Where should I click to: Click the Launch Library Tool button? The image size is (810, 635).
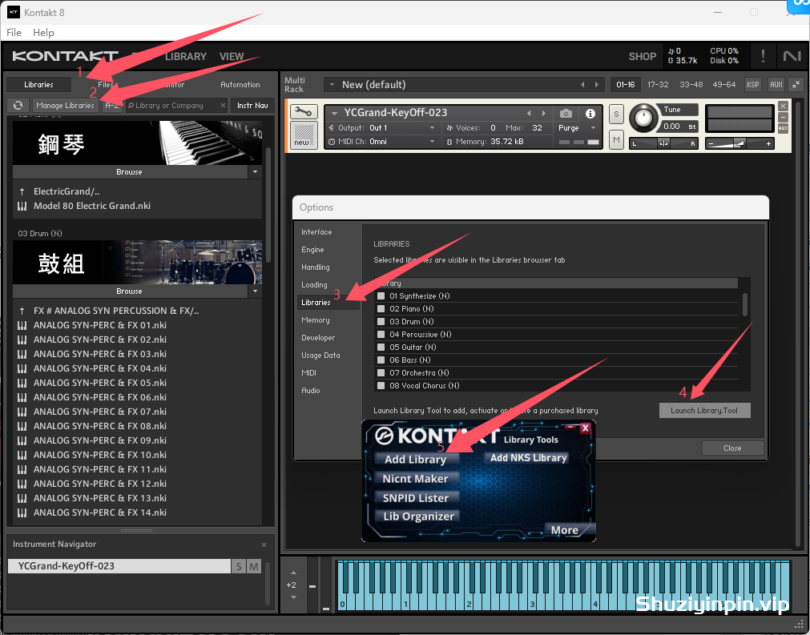point(704,411)
